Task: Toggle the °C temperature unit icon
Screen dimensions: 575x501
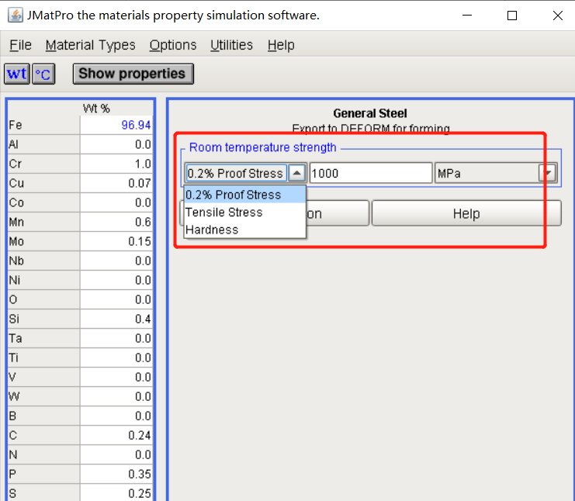Action: (43, 74)
